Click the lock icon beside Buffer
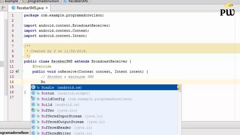This screenshot has width=240, height=135. (x=38, y=111)
